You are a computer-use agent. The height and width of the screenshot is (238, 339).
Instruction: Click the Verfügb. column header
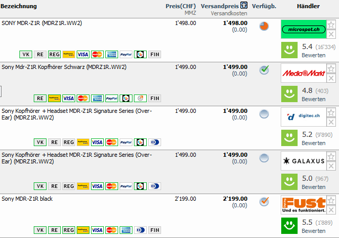(264, 6)
